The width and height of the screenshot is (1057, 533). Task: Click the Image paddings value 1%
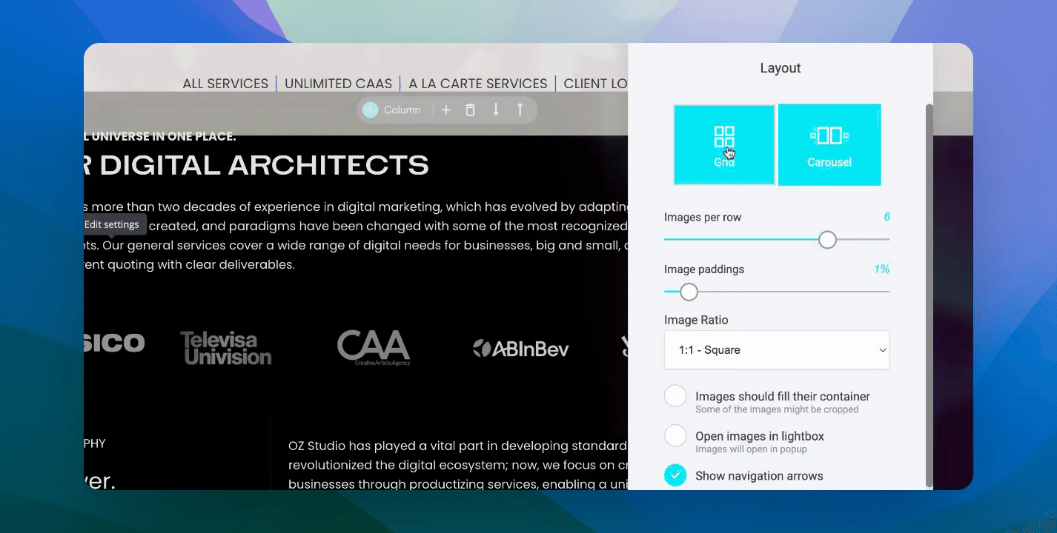(x=881, y=269)
